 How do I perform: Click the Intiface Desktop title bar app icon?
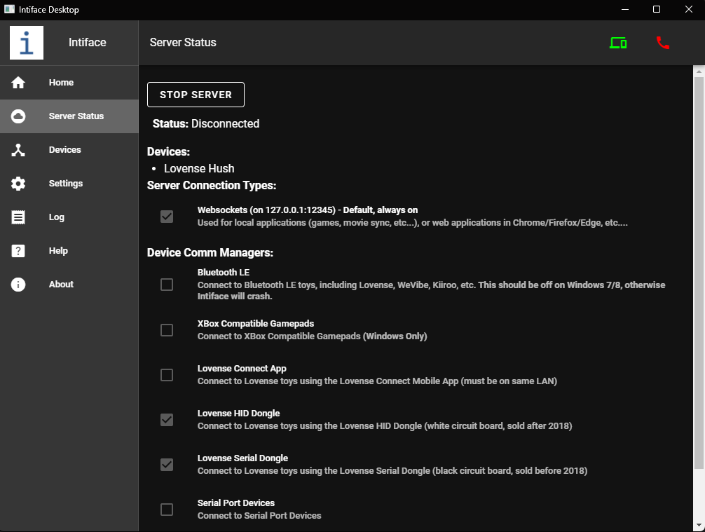[x=9, y=9]
